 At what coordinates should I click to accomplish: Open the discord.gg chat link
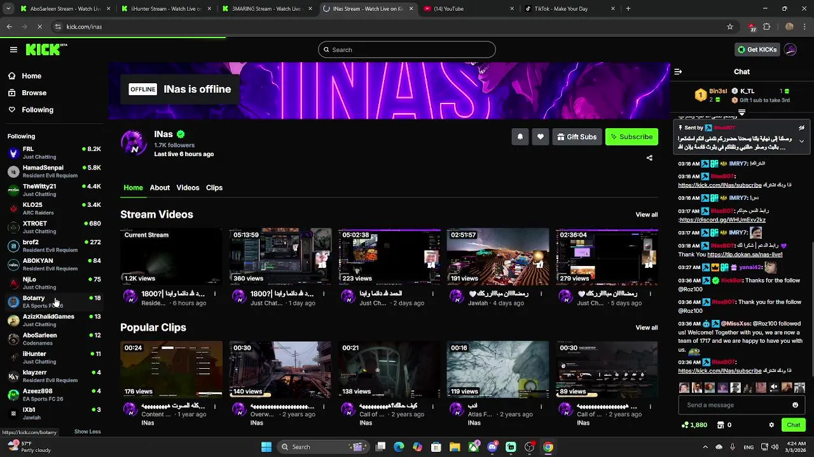point(722,220)
